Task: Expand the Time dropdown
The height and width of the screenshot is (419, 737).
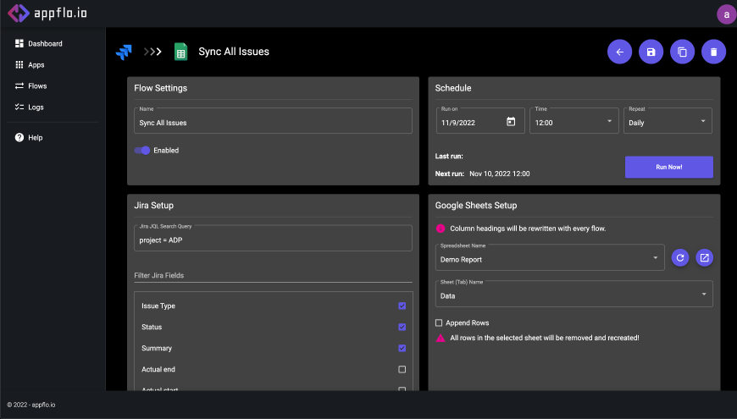Action: point(574,122)
